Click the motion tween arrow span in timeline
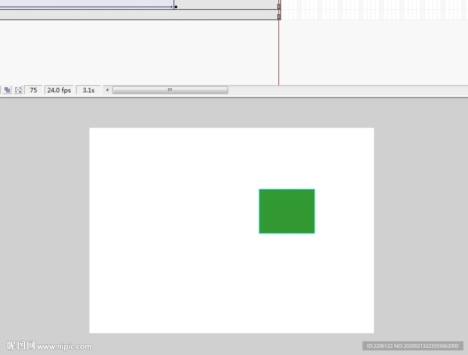 click(x=86, y=5)
